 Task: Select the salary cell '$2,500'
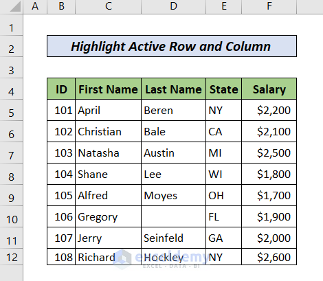tap(269, 153)
